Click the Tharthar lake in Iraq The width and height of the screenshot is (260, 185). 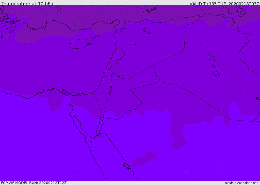(x=212, y=57)
